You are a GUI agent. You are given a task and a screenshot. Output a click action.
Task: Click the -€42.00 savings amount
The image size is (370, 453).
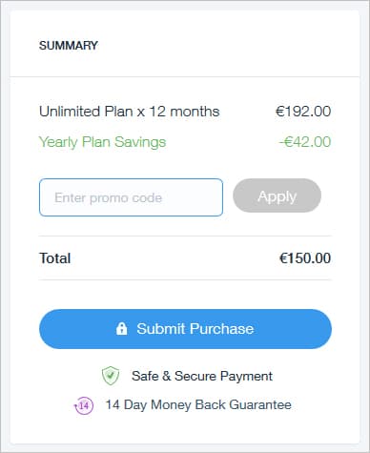(305, 141)
